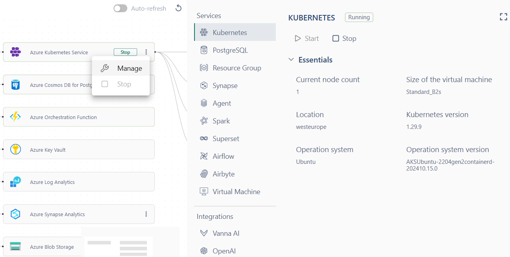Click the Current node count label
This screenshot has width=510, height=257.
tap(328, 79)
